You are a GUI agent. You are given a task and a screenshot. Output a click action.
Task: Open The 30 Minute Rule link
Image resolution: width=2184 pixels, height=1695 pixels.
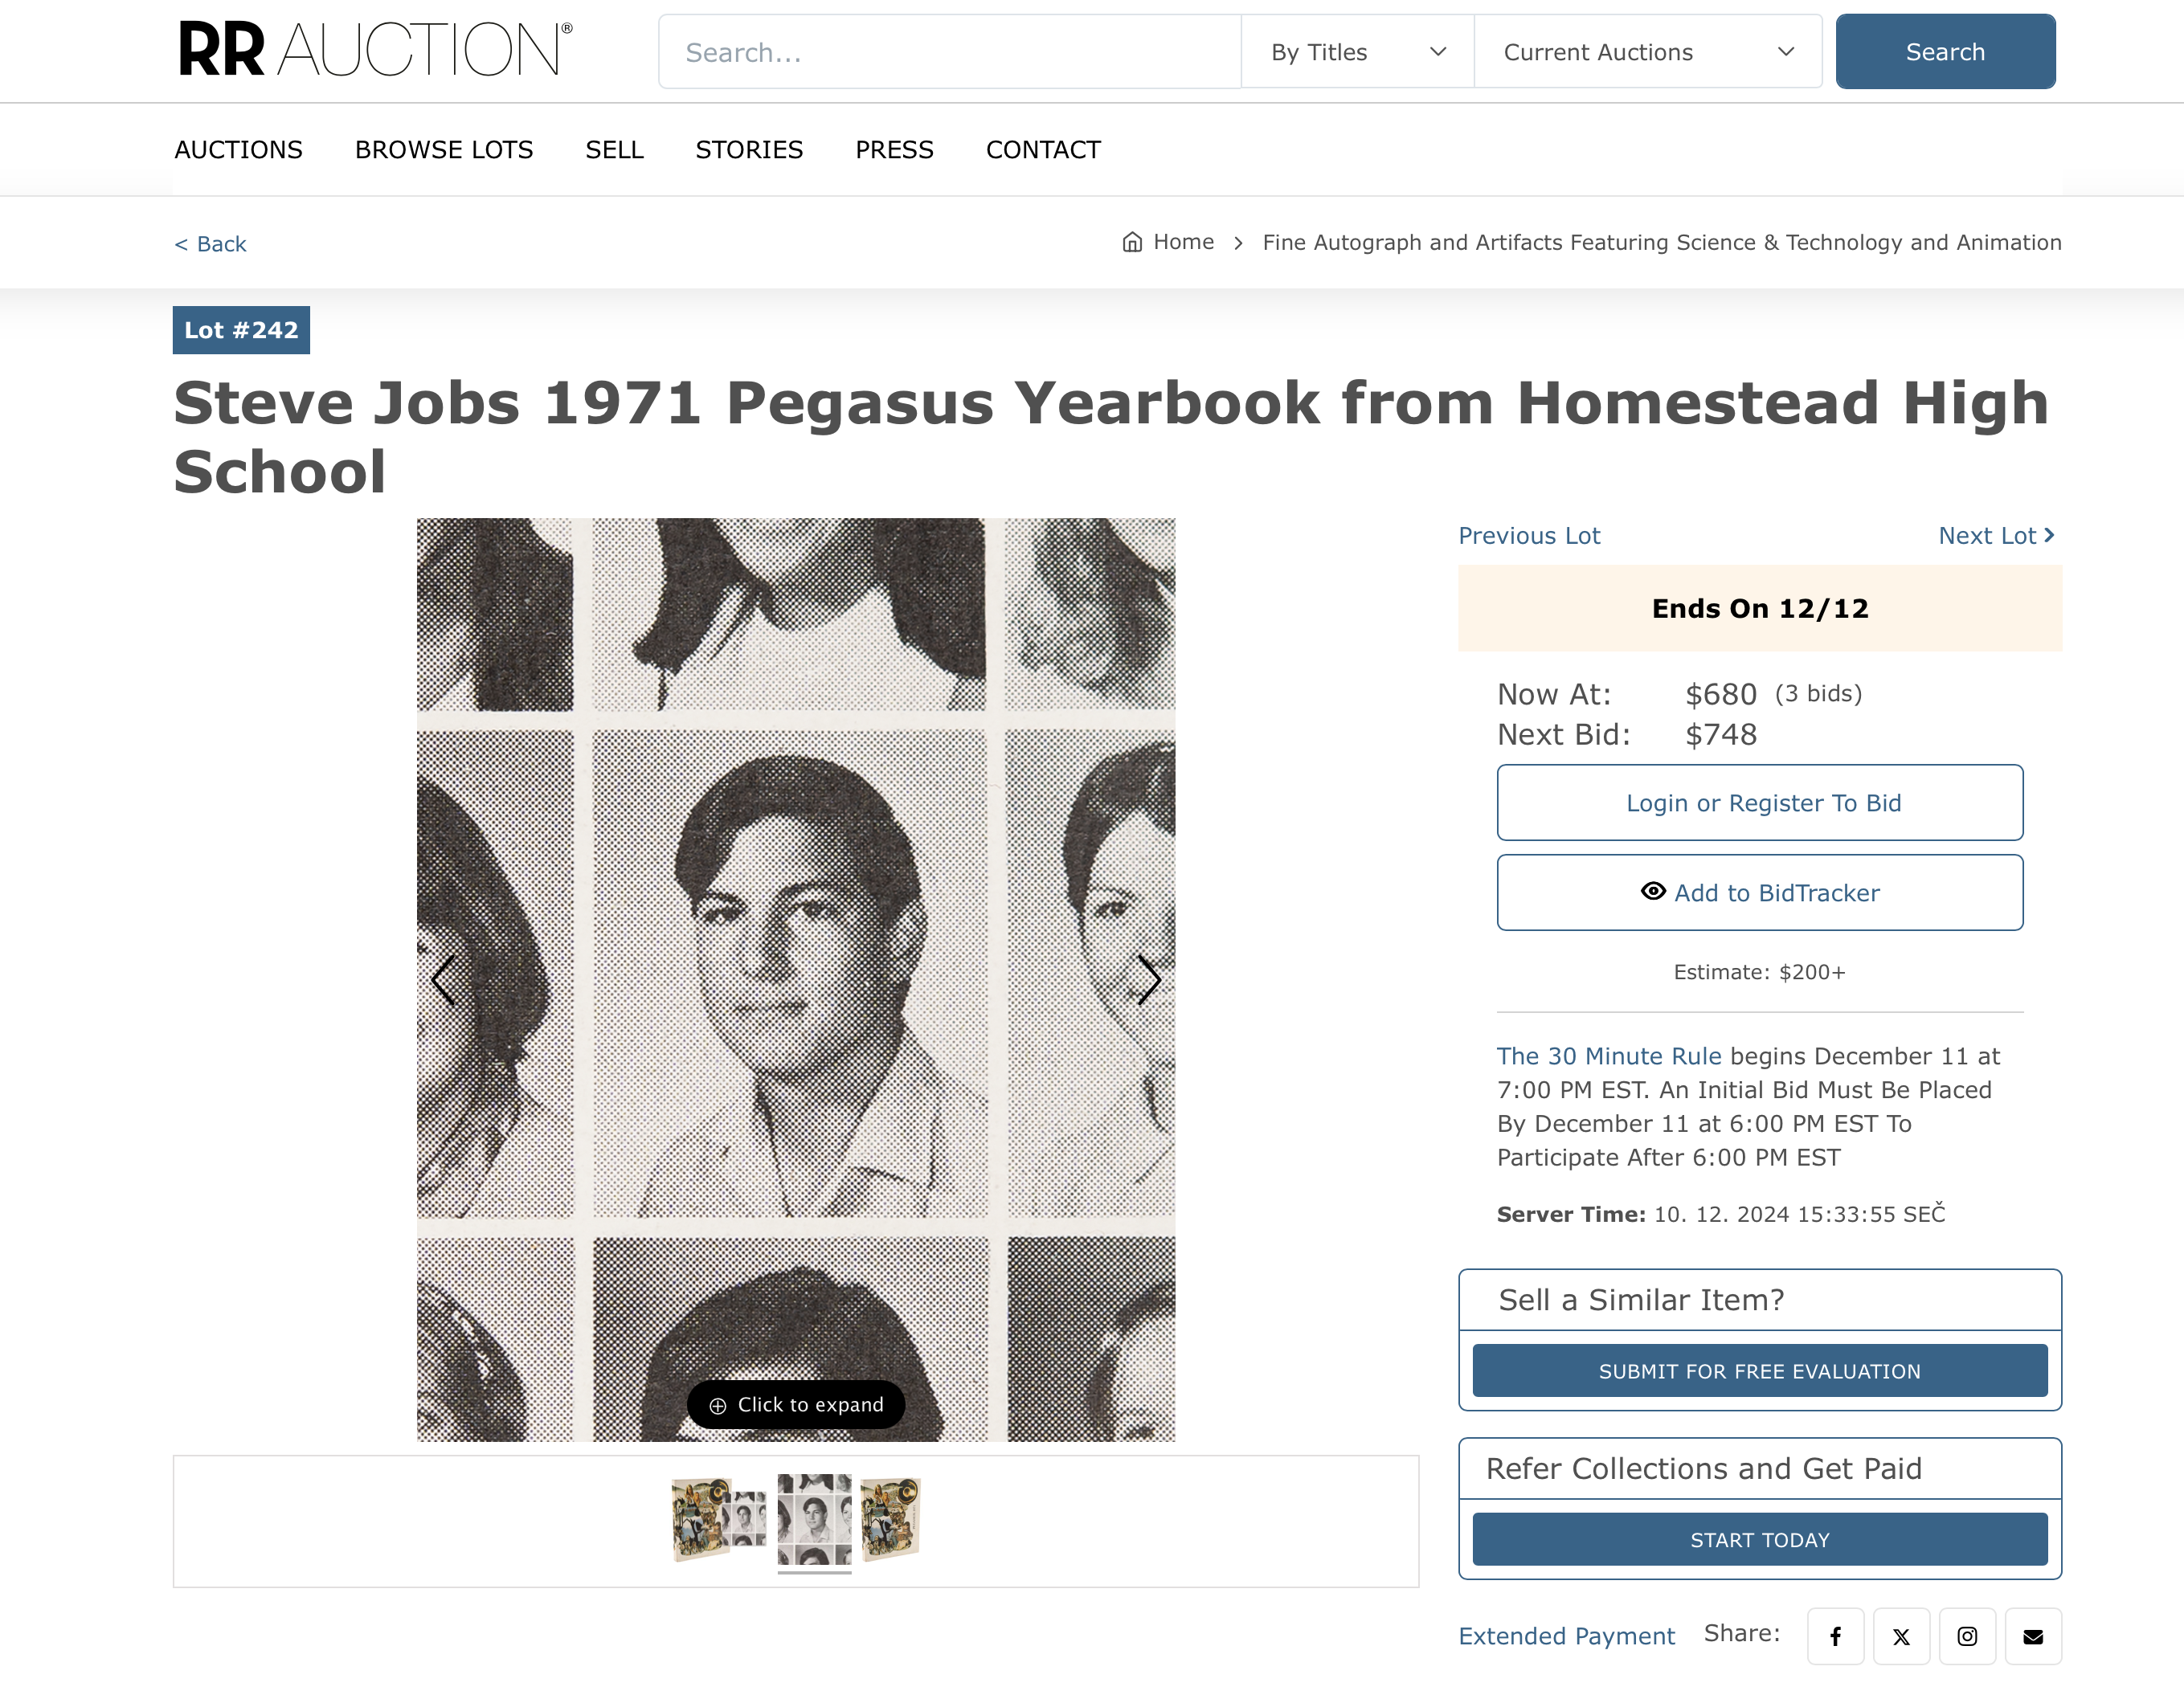tap(1608, 1056)
